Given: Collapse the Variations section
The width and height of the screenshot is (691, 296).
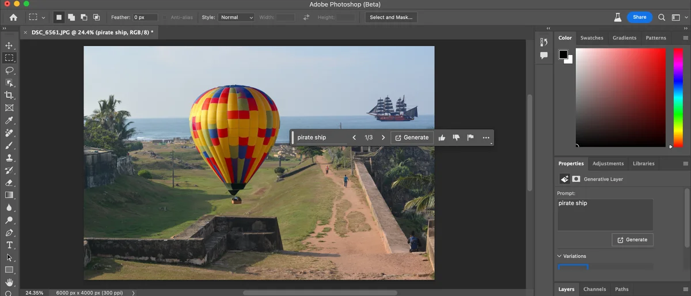Looking at the screenshot, I should pyautogui.click(x=560, y=256).
